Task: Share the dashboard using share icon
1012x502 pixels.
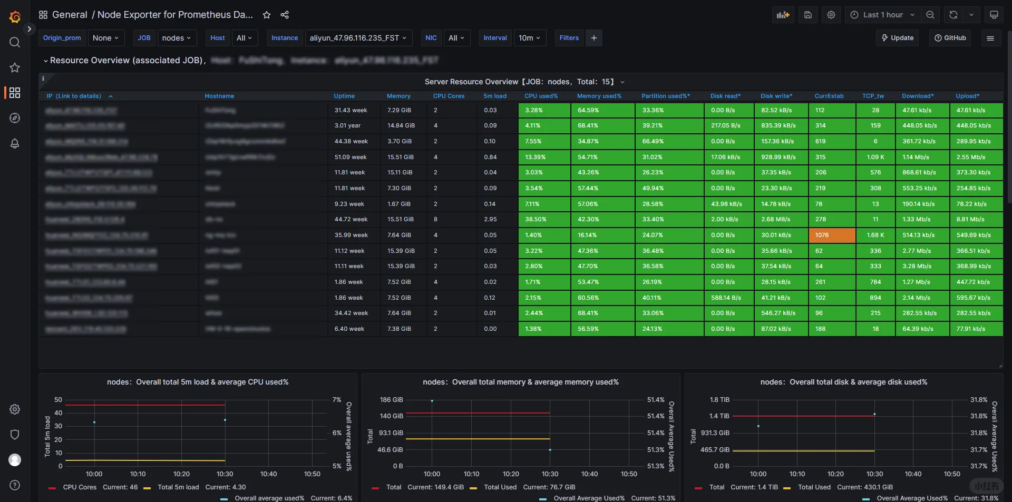Action: click(285, 15)
